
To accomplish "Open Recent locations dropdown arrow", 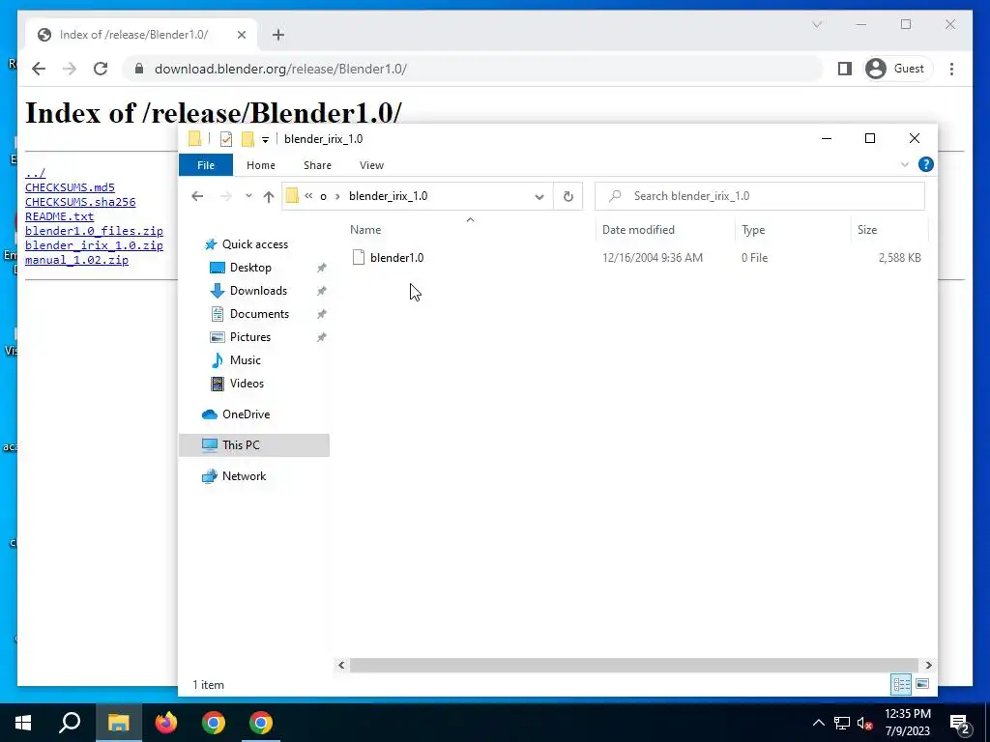I will tap(248, 196).
